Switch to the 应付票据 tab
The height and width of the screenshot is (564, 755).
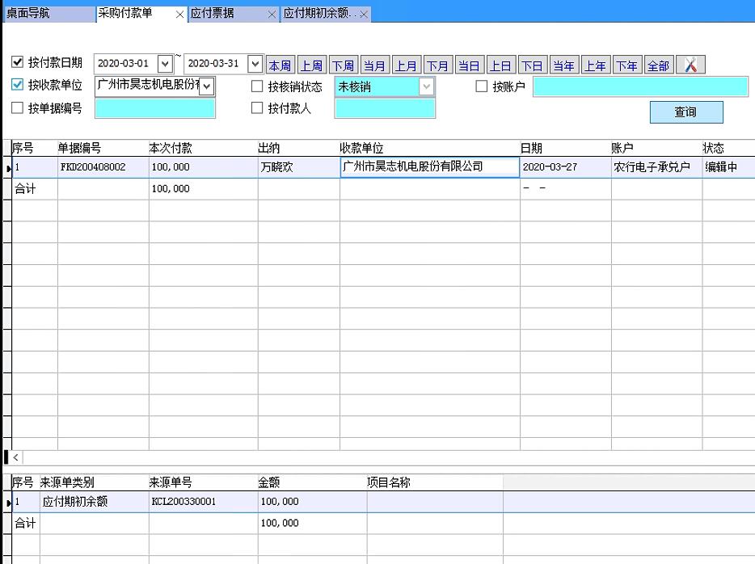click(213, 14)
